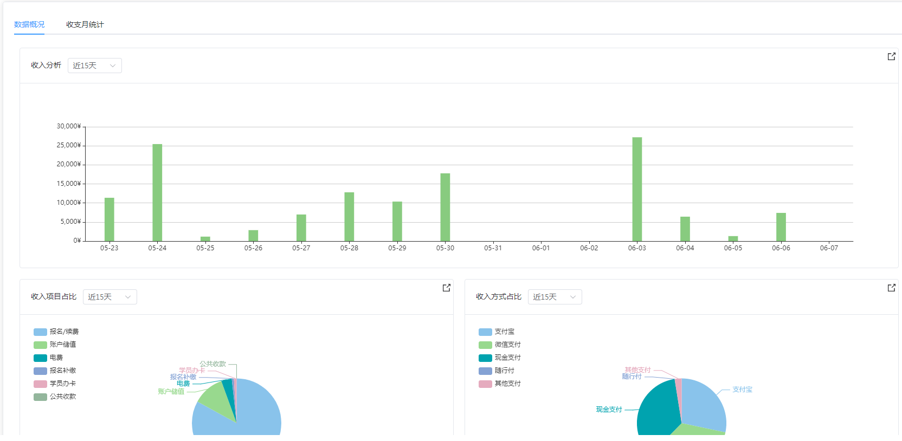902x441 pixels.
Task: Click the 05-31 x-axis date label
Action: pos(493,248)
